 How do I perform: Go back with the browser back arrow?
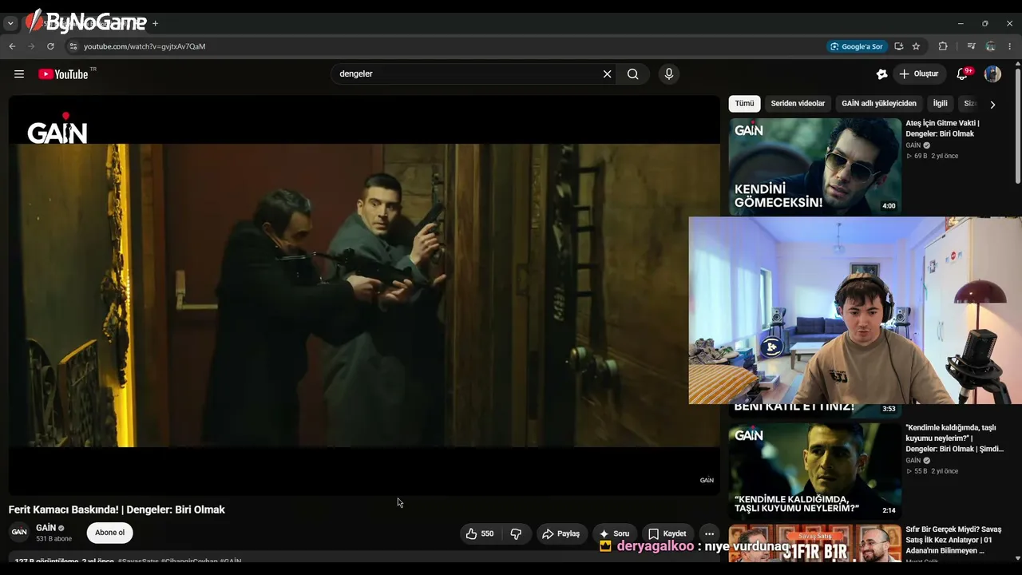click(12, 46)
